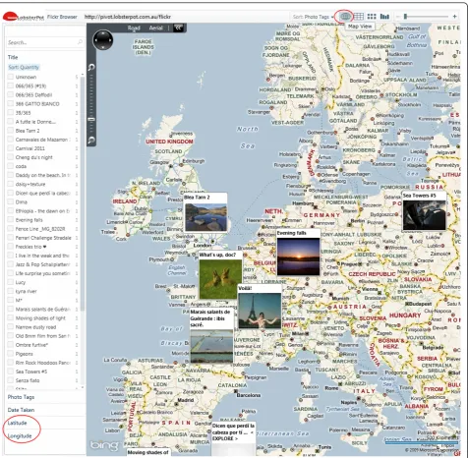Click the Flickr Browser label
Screen dimensions: 468x458
tap(62, 17)
